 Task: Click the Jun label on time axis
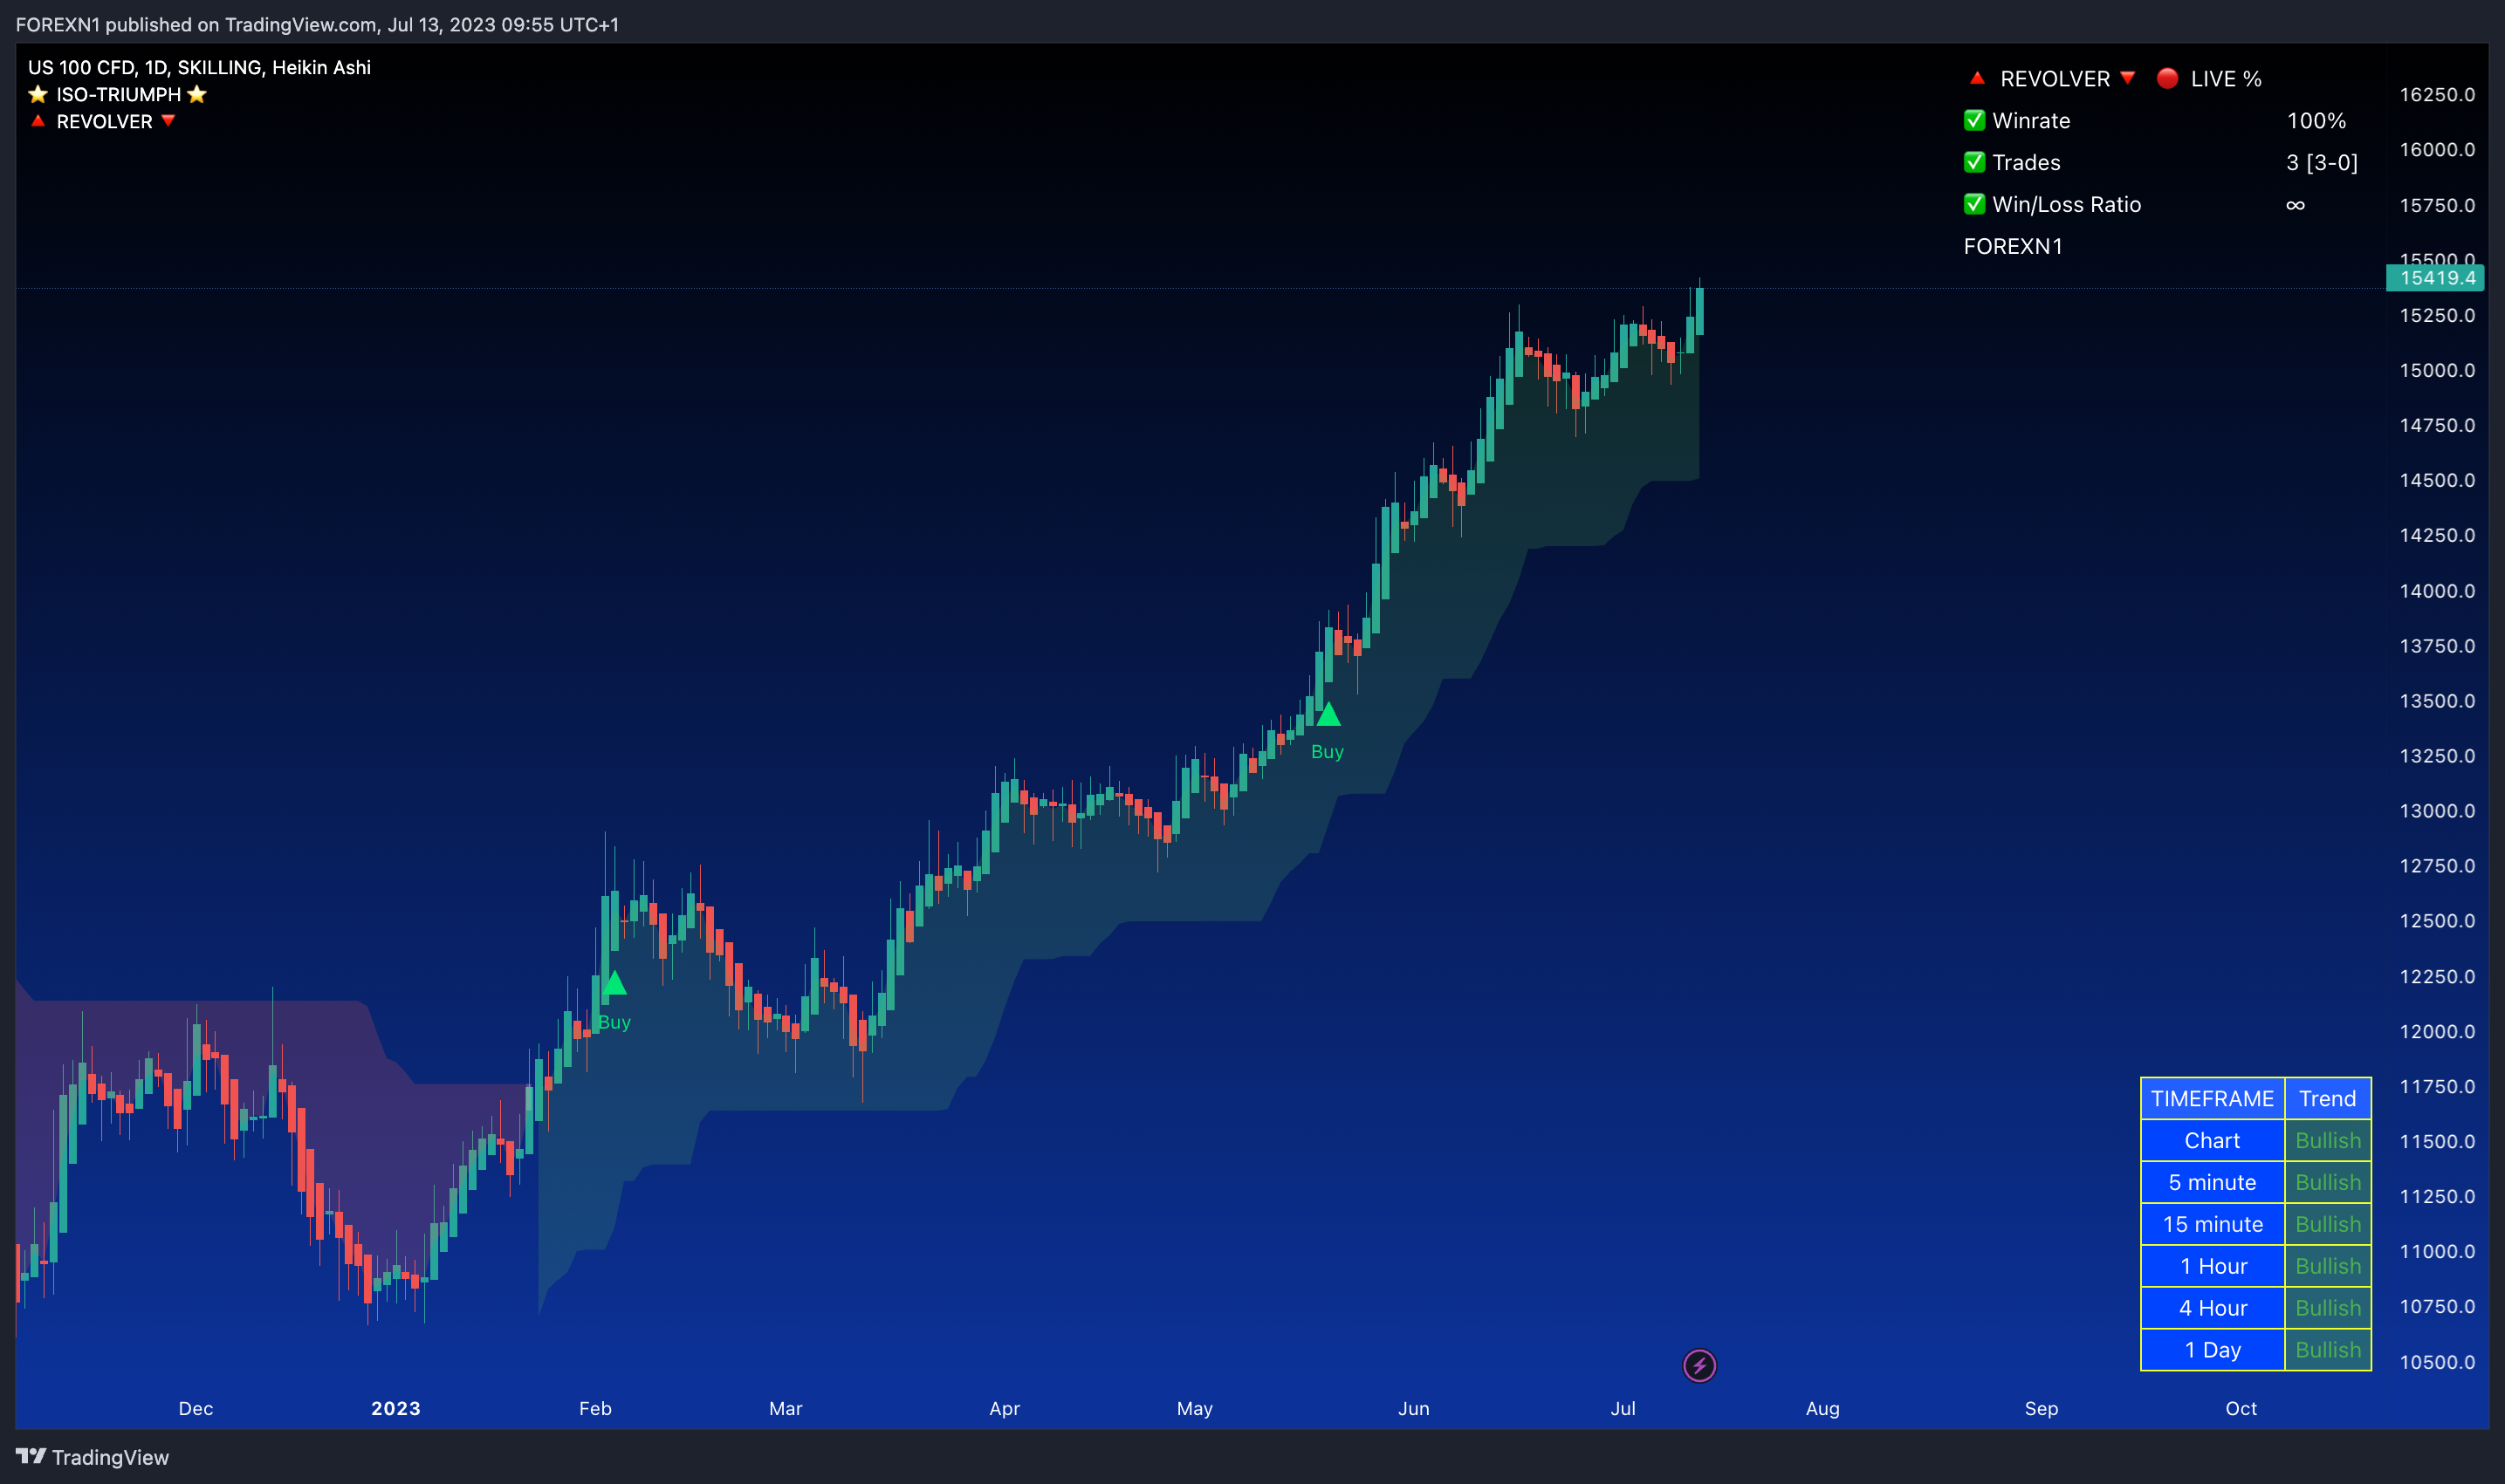coord(1414,1408)
